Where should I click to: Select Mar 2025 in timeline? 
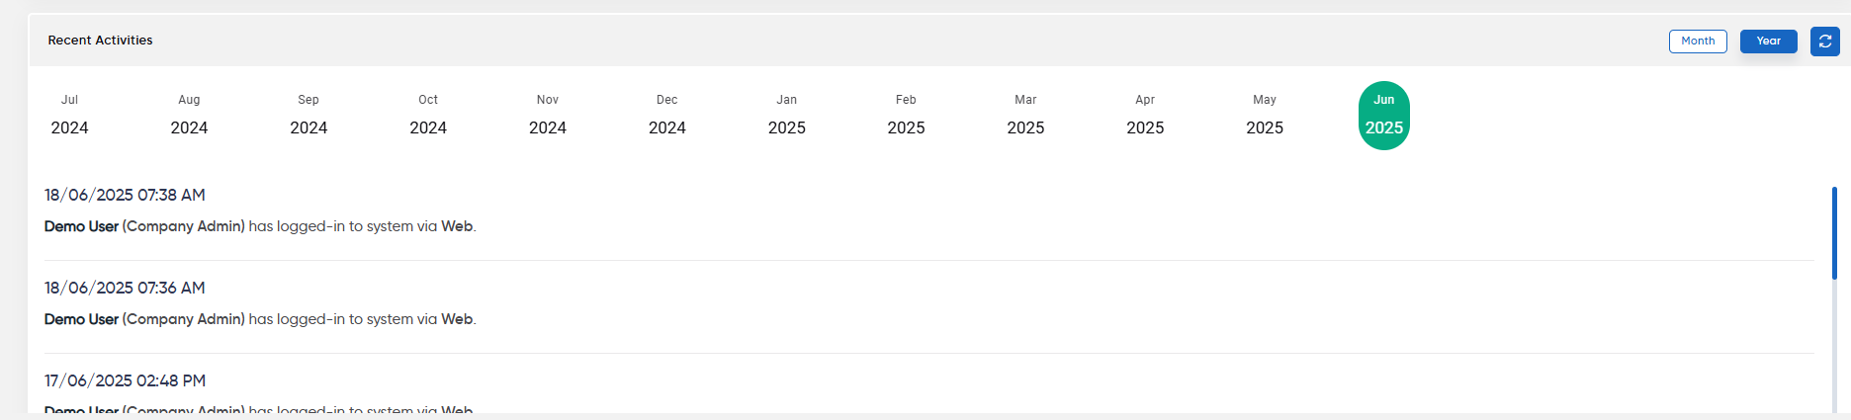(1025, 116)
